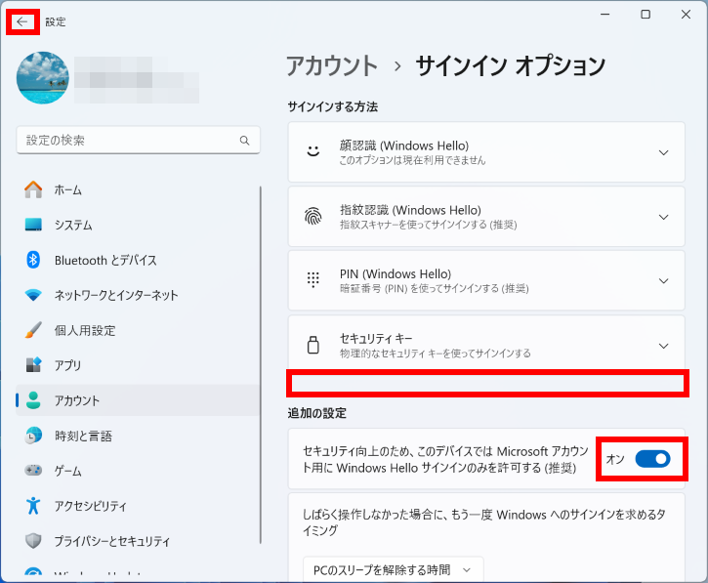Open ホーム in sidebar
Viewport: 708px width, 583px height.
138,189
